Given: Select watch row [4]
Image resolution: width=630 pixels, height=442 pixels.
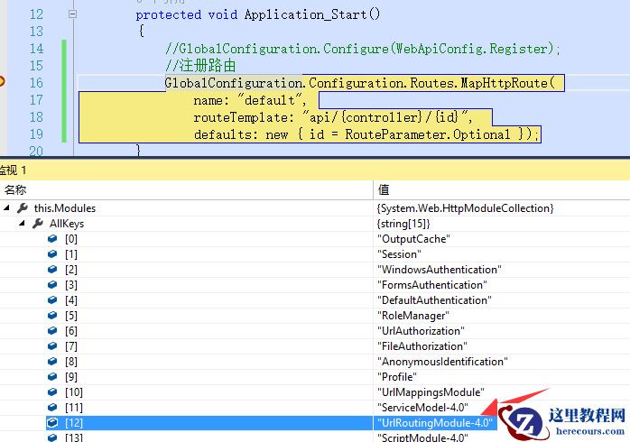Looking at the screenshot, I should point(315,299).
